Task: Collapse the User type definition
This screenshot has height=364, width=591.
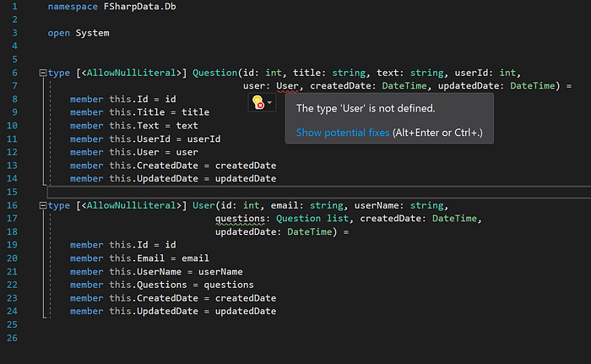Action: click(43, 205)
